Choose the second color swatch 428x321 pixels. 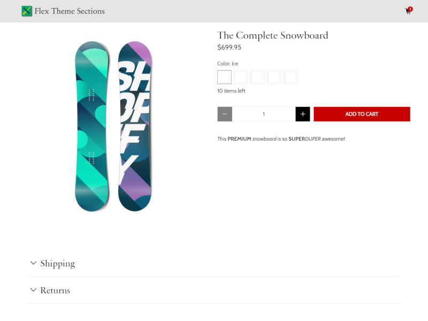pyautogui.click(x=241, y=77)
